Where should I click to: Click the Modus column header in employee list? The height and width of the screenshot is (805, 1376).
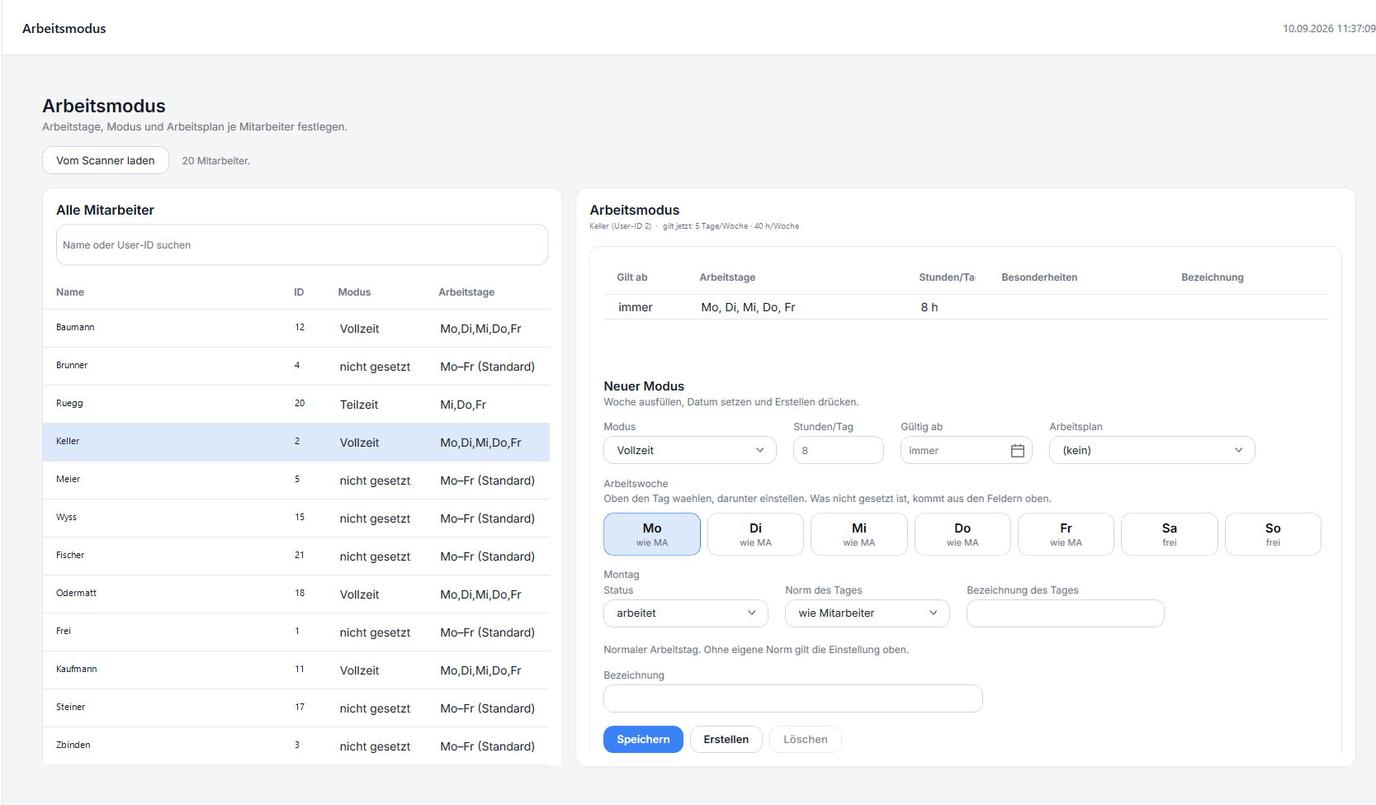[x=354, y=292]
